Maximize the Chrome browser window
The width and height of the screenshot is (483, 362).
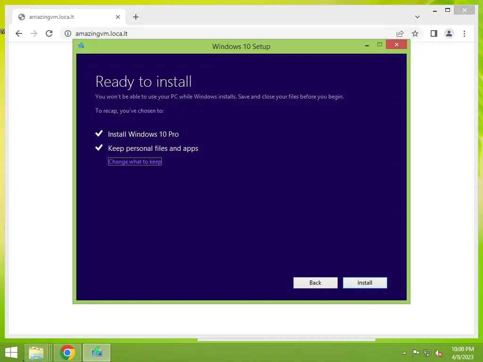click(x=448, y=10)
